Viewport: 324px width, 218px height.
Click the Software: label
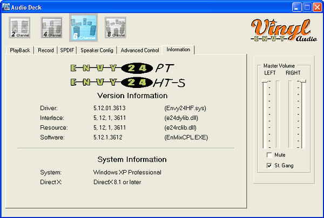tap(52, 137)
